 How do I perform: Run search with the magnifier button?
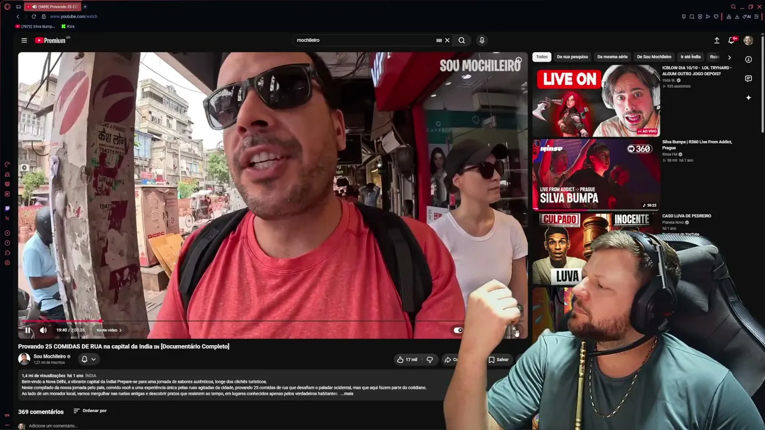pyautogui.click(x=461, y=41)
